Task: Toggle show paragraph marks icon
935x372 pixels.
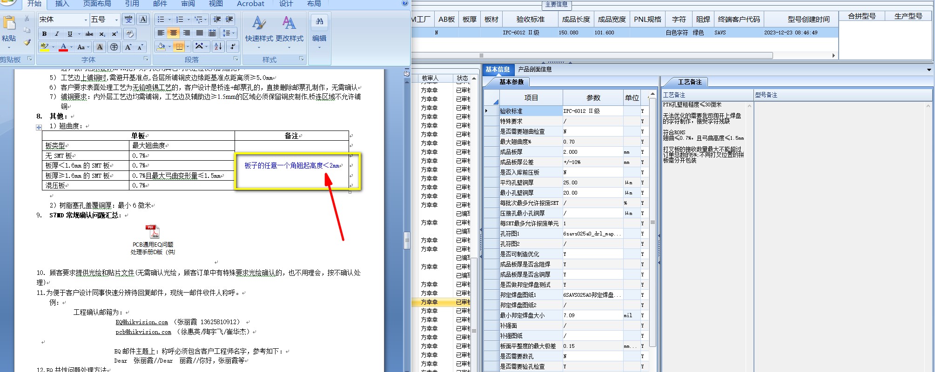Action: click(232, 46)
